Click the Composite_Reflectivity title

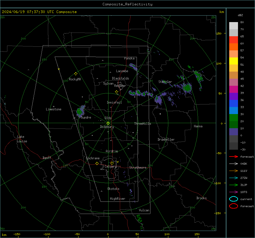click(x=127, y=4)
